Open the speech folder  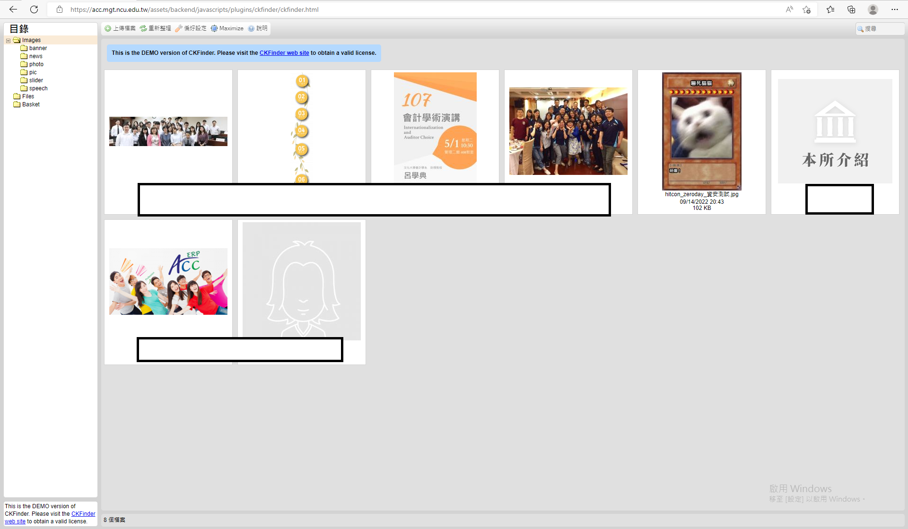(x=38, y=88)
